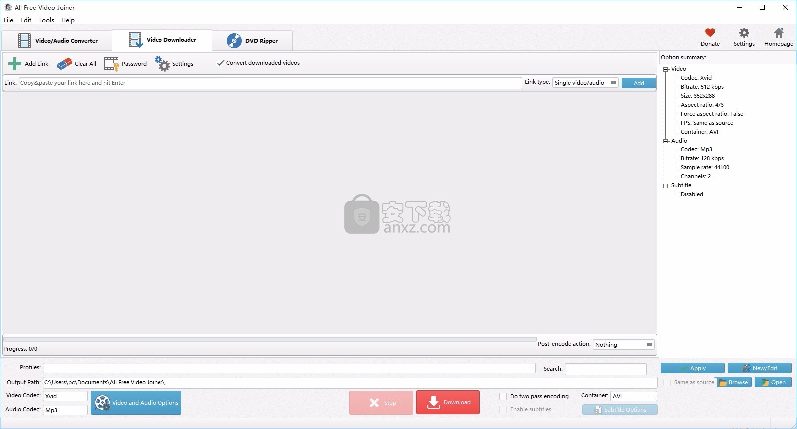Viewport: 797px width, 429px height.
Task: Open the Help menu
Action: pyautogui.click(x=68, y=20)
